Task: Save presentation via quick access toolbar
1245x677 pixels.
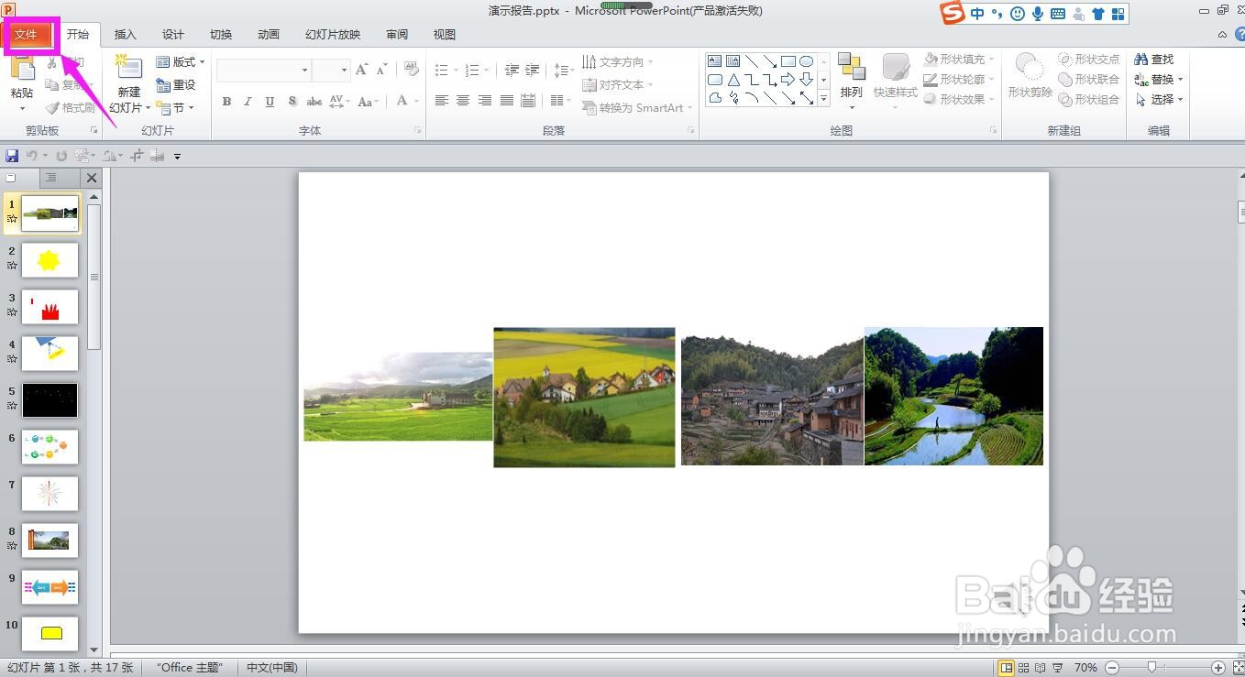Action: click(12, 156)
